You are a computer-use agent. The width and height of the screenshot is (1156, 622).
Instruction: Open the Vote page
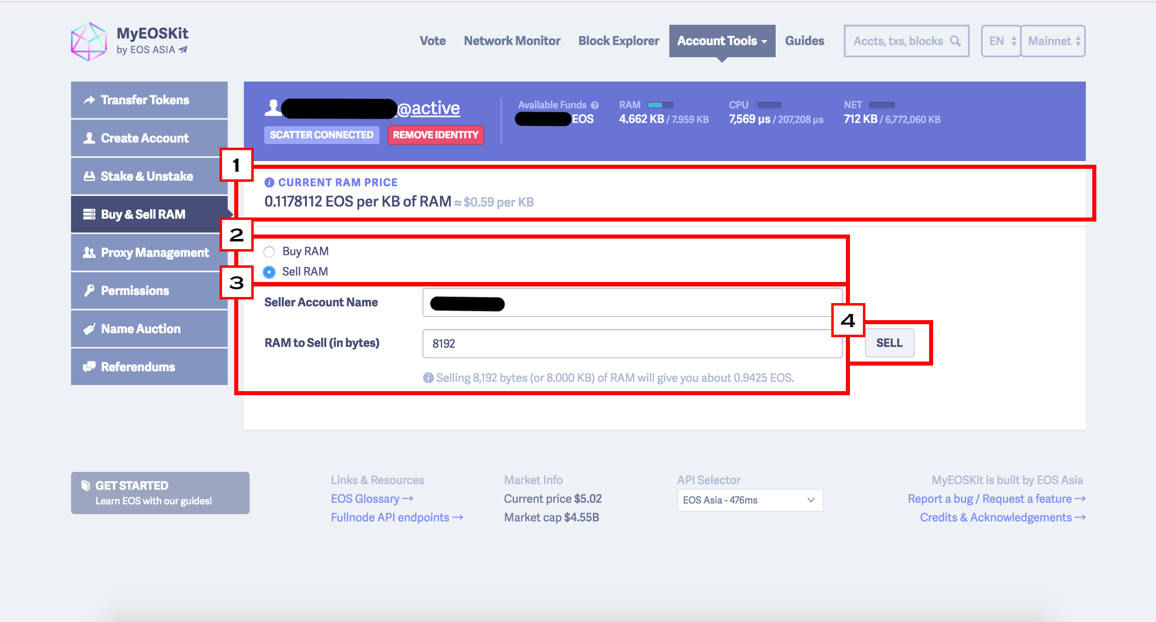coord(433,41)
